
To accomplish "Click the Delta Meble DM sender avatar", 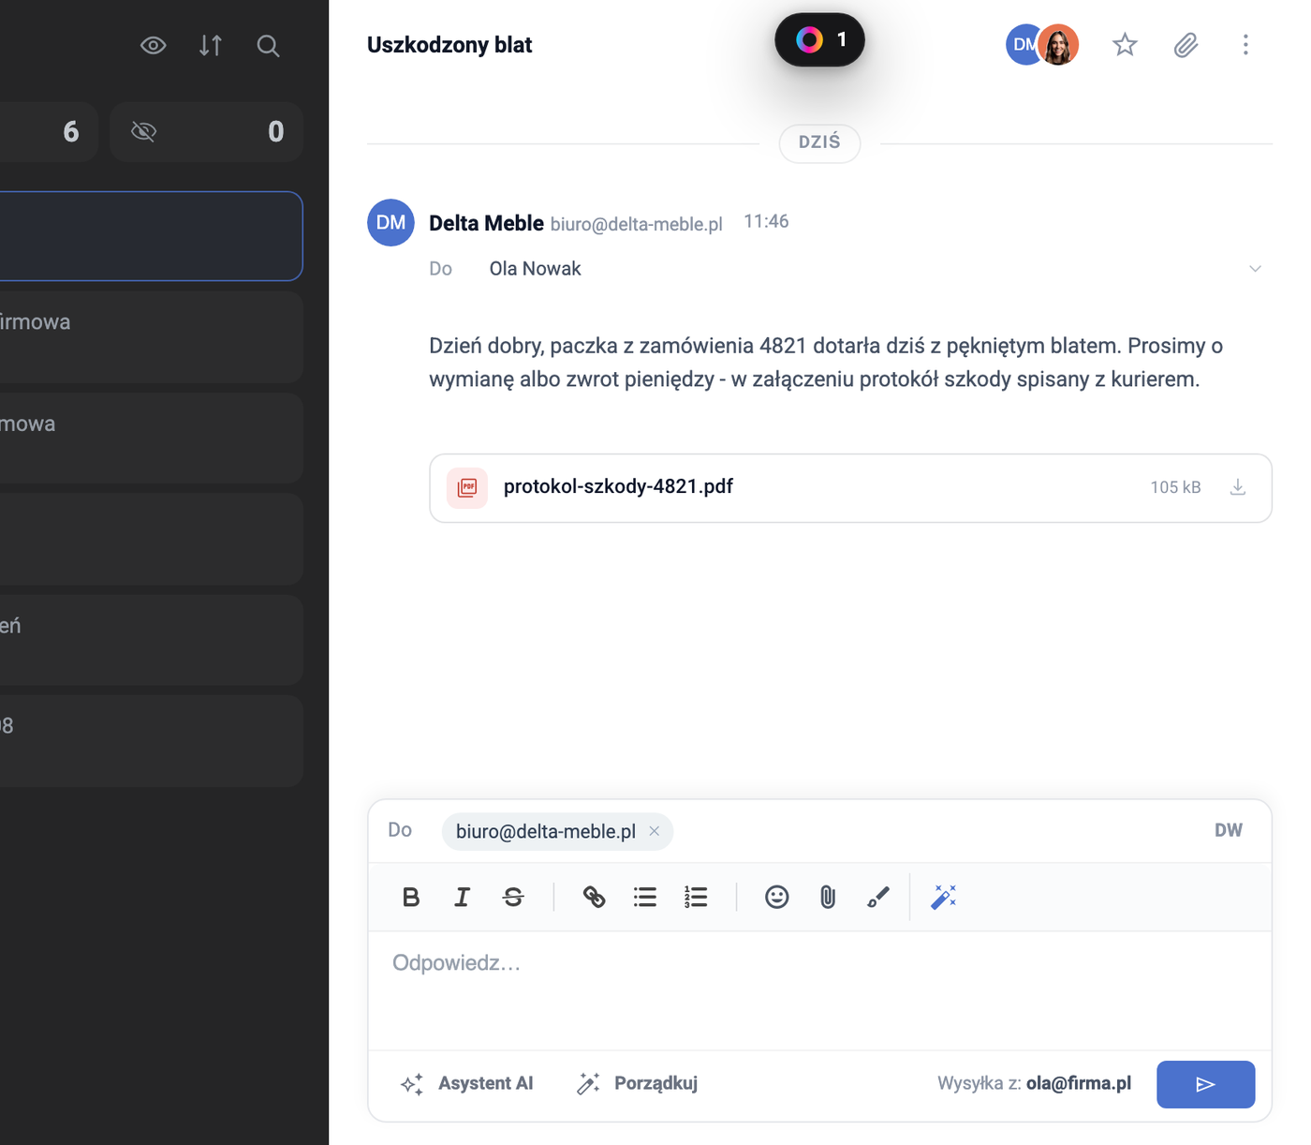I will tap(390, 222).
